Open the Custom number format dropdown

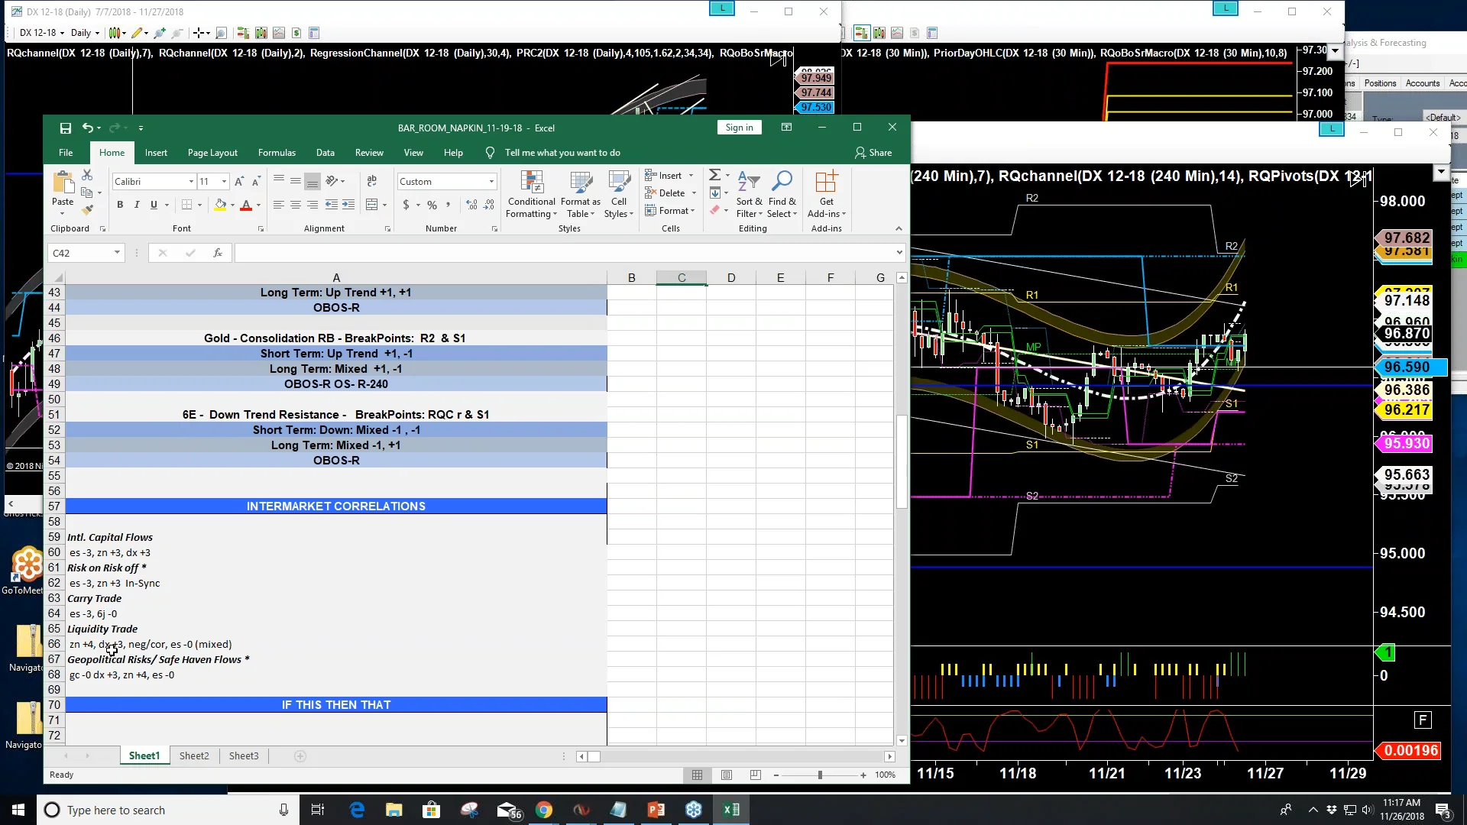[x=491, y=182]
